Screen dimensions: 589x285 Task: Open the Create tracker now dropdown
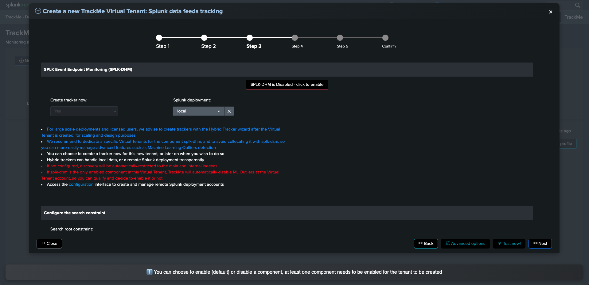pyautogui.click(x=84, y=111)
